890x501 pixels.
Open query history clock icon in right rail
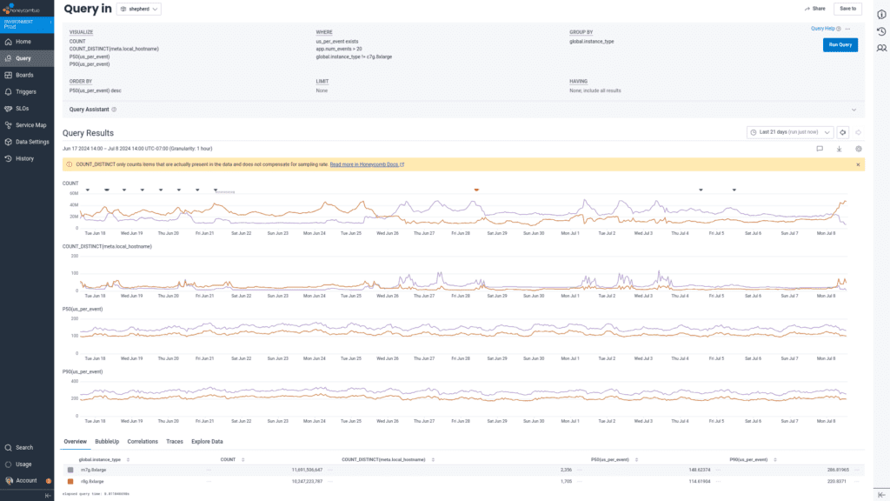pyautogui.click(x=880, y=31)
